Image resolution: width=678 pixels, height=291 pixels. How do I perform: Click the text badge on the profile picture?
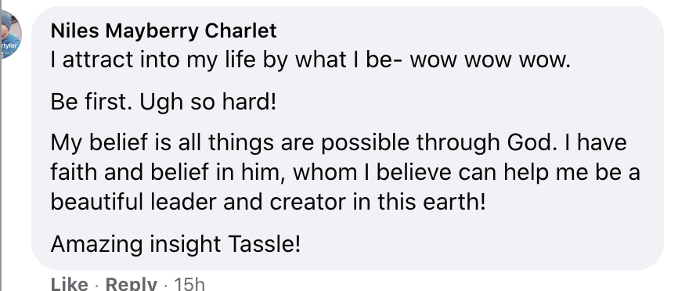pos(9,45)
